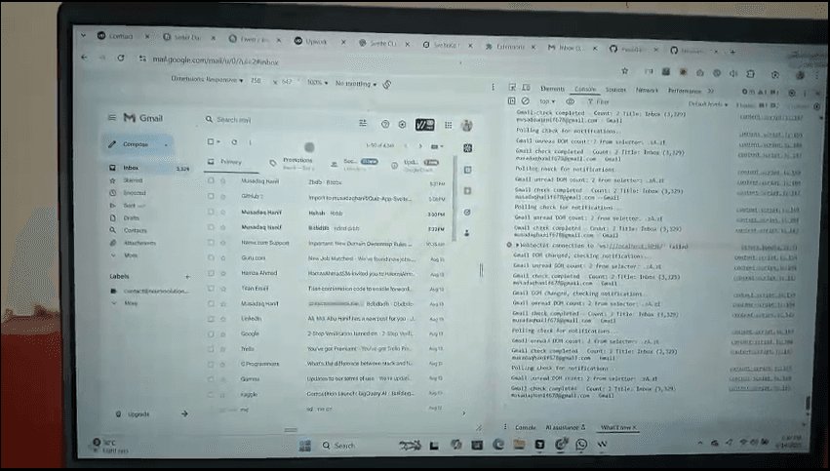Reload the browser page
830x471 pixels.
point(121,58)
